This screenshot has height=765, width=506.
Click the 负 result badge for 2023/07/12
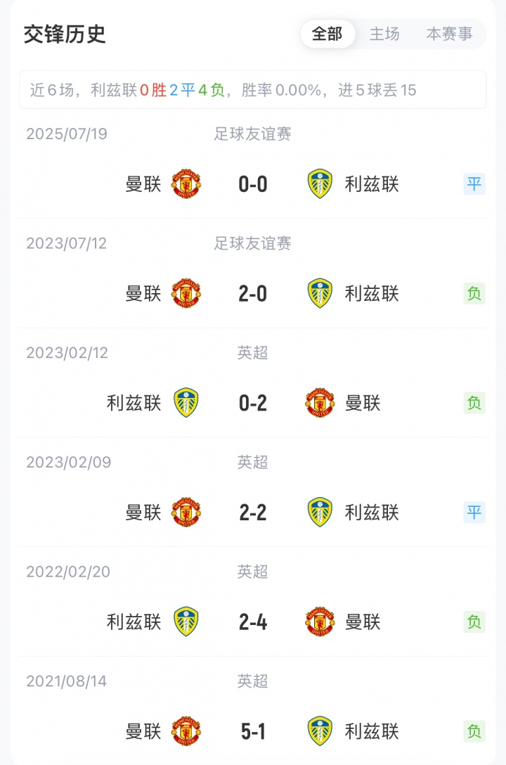474,294
